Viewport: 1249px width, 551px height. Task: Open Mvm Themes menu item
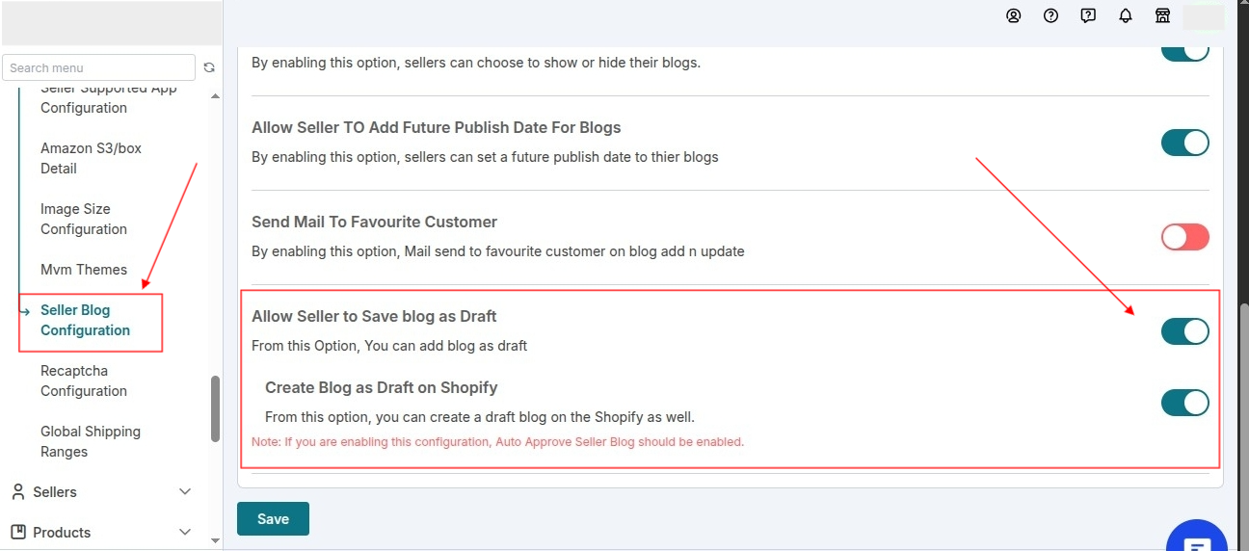pos(84,270)
